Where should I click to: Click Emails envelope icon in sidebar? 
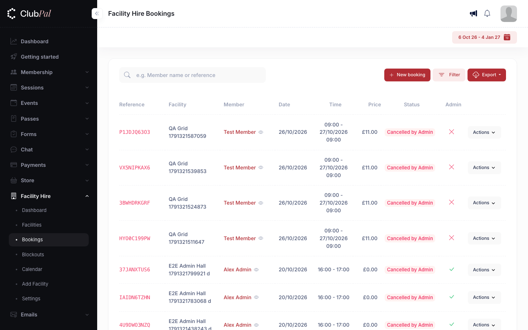tap(14, 315)
